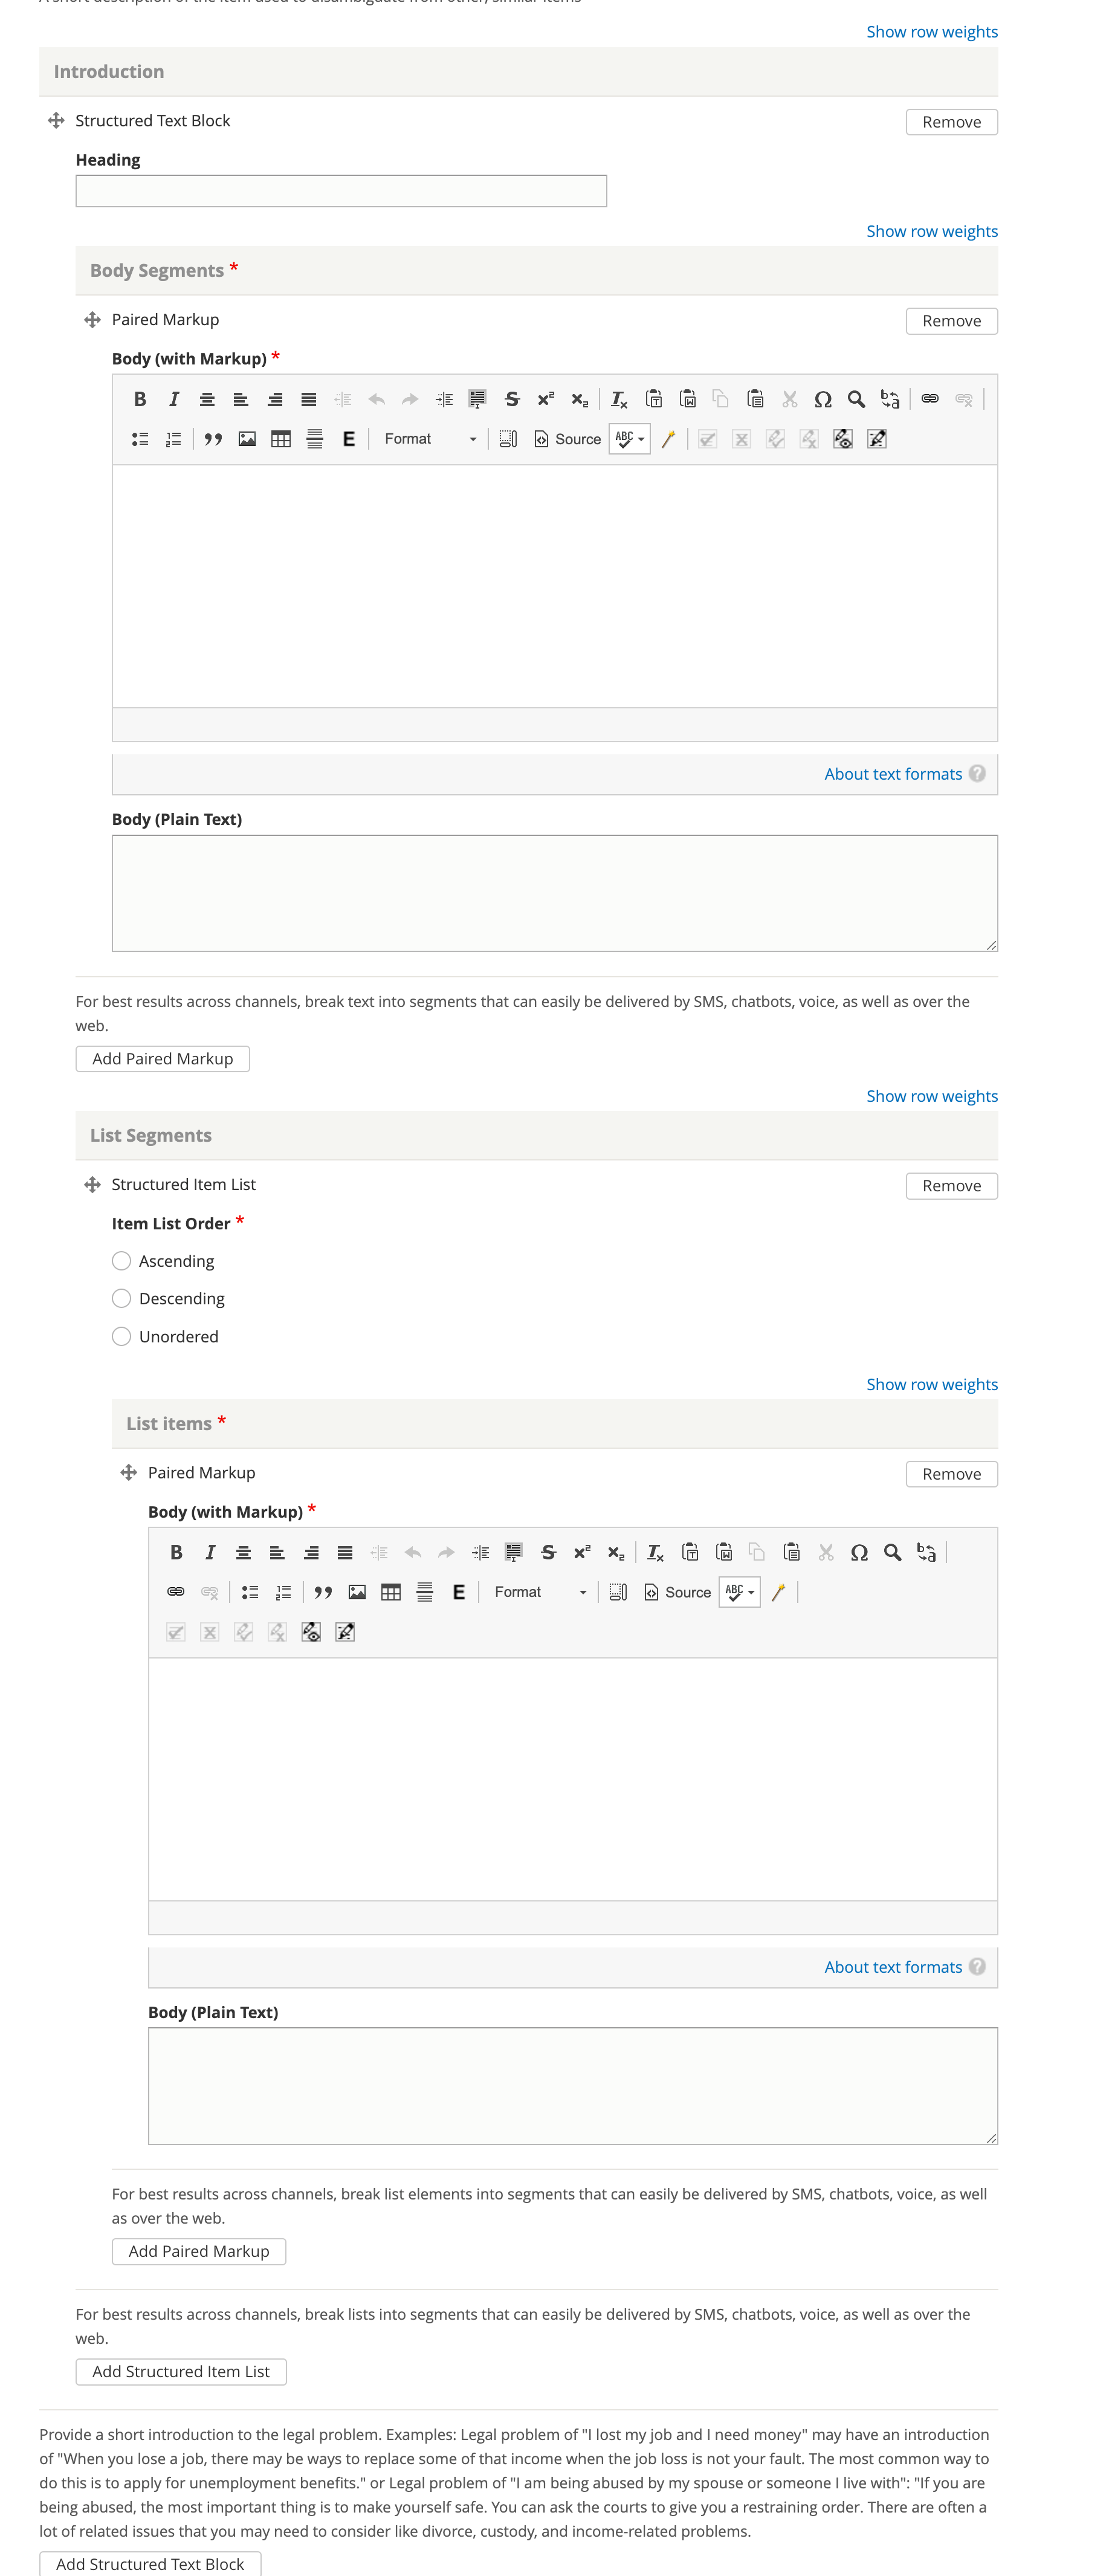Select the Descending radio button

121,1298
